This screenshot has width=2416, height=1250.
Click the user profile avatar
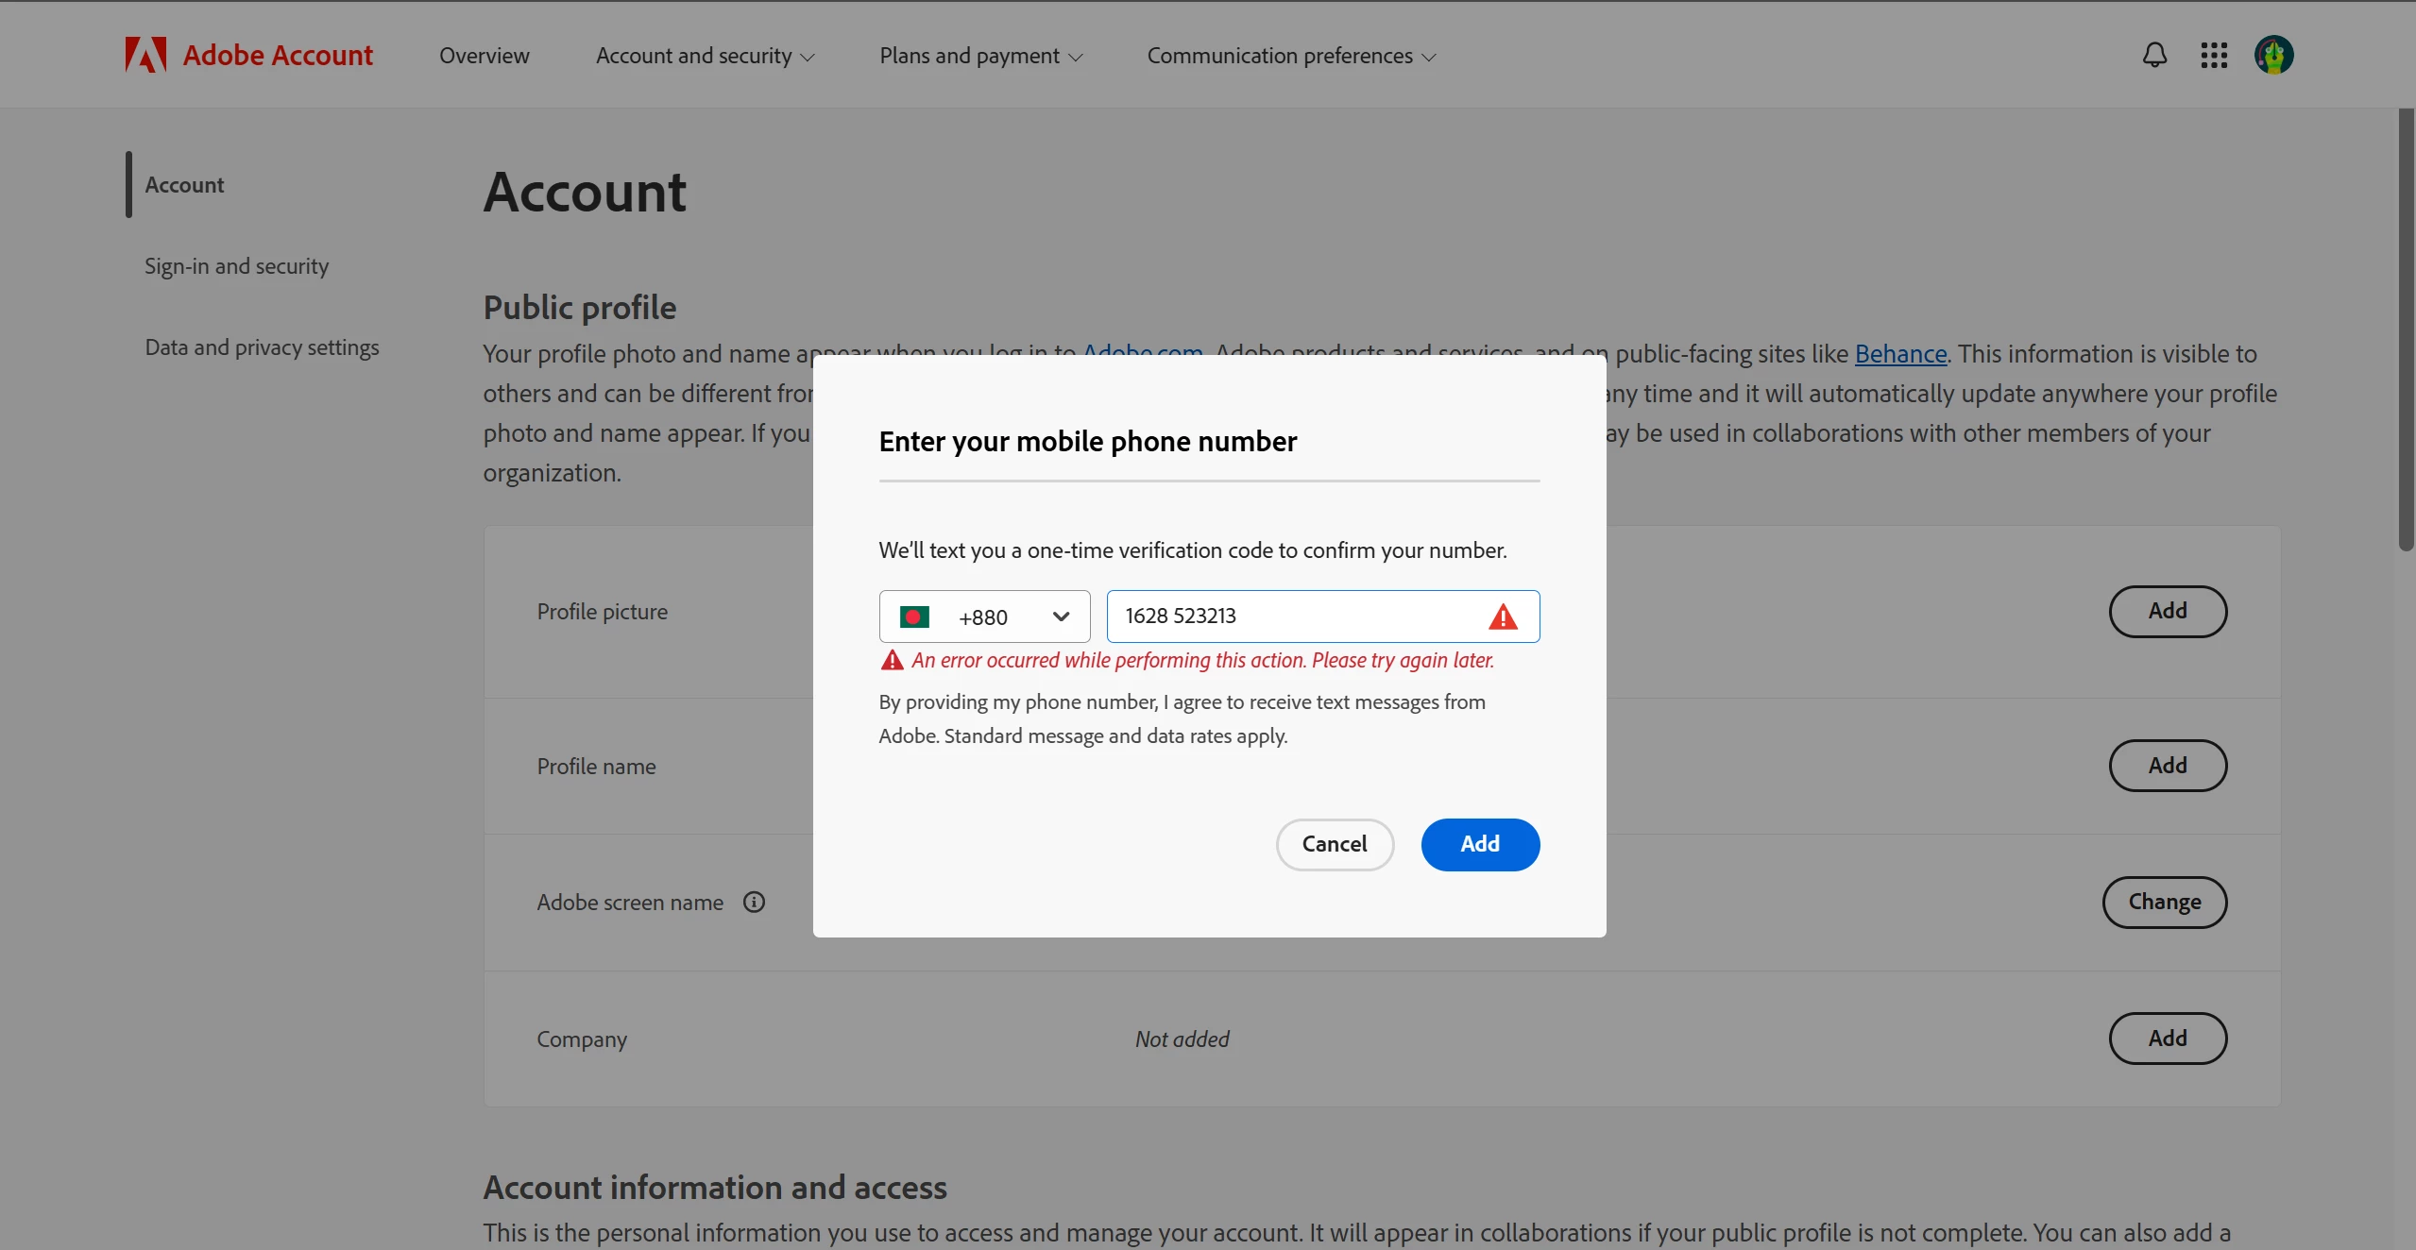pyautogui.click(x=2273, y=55)
